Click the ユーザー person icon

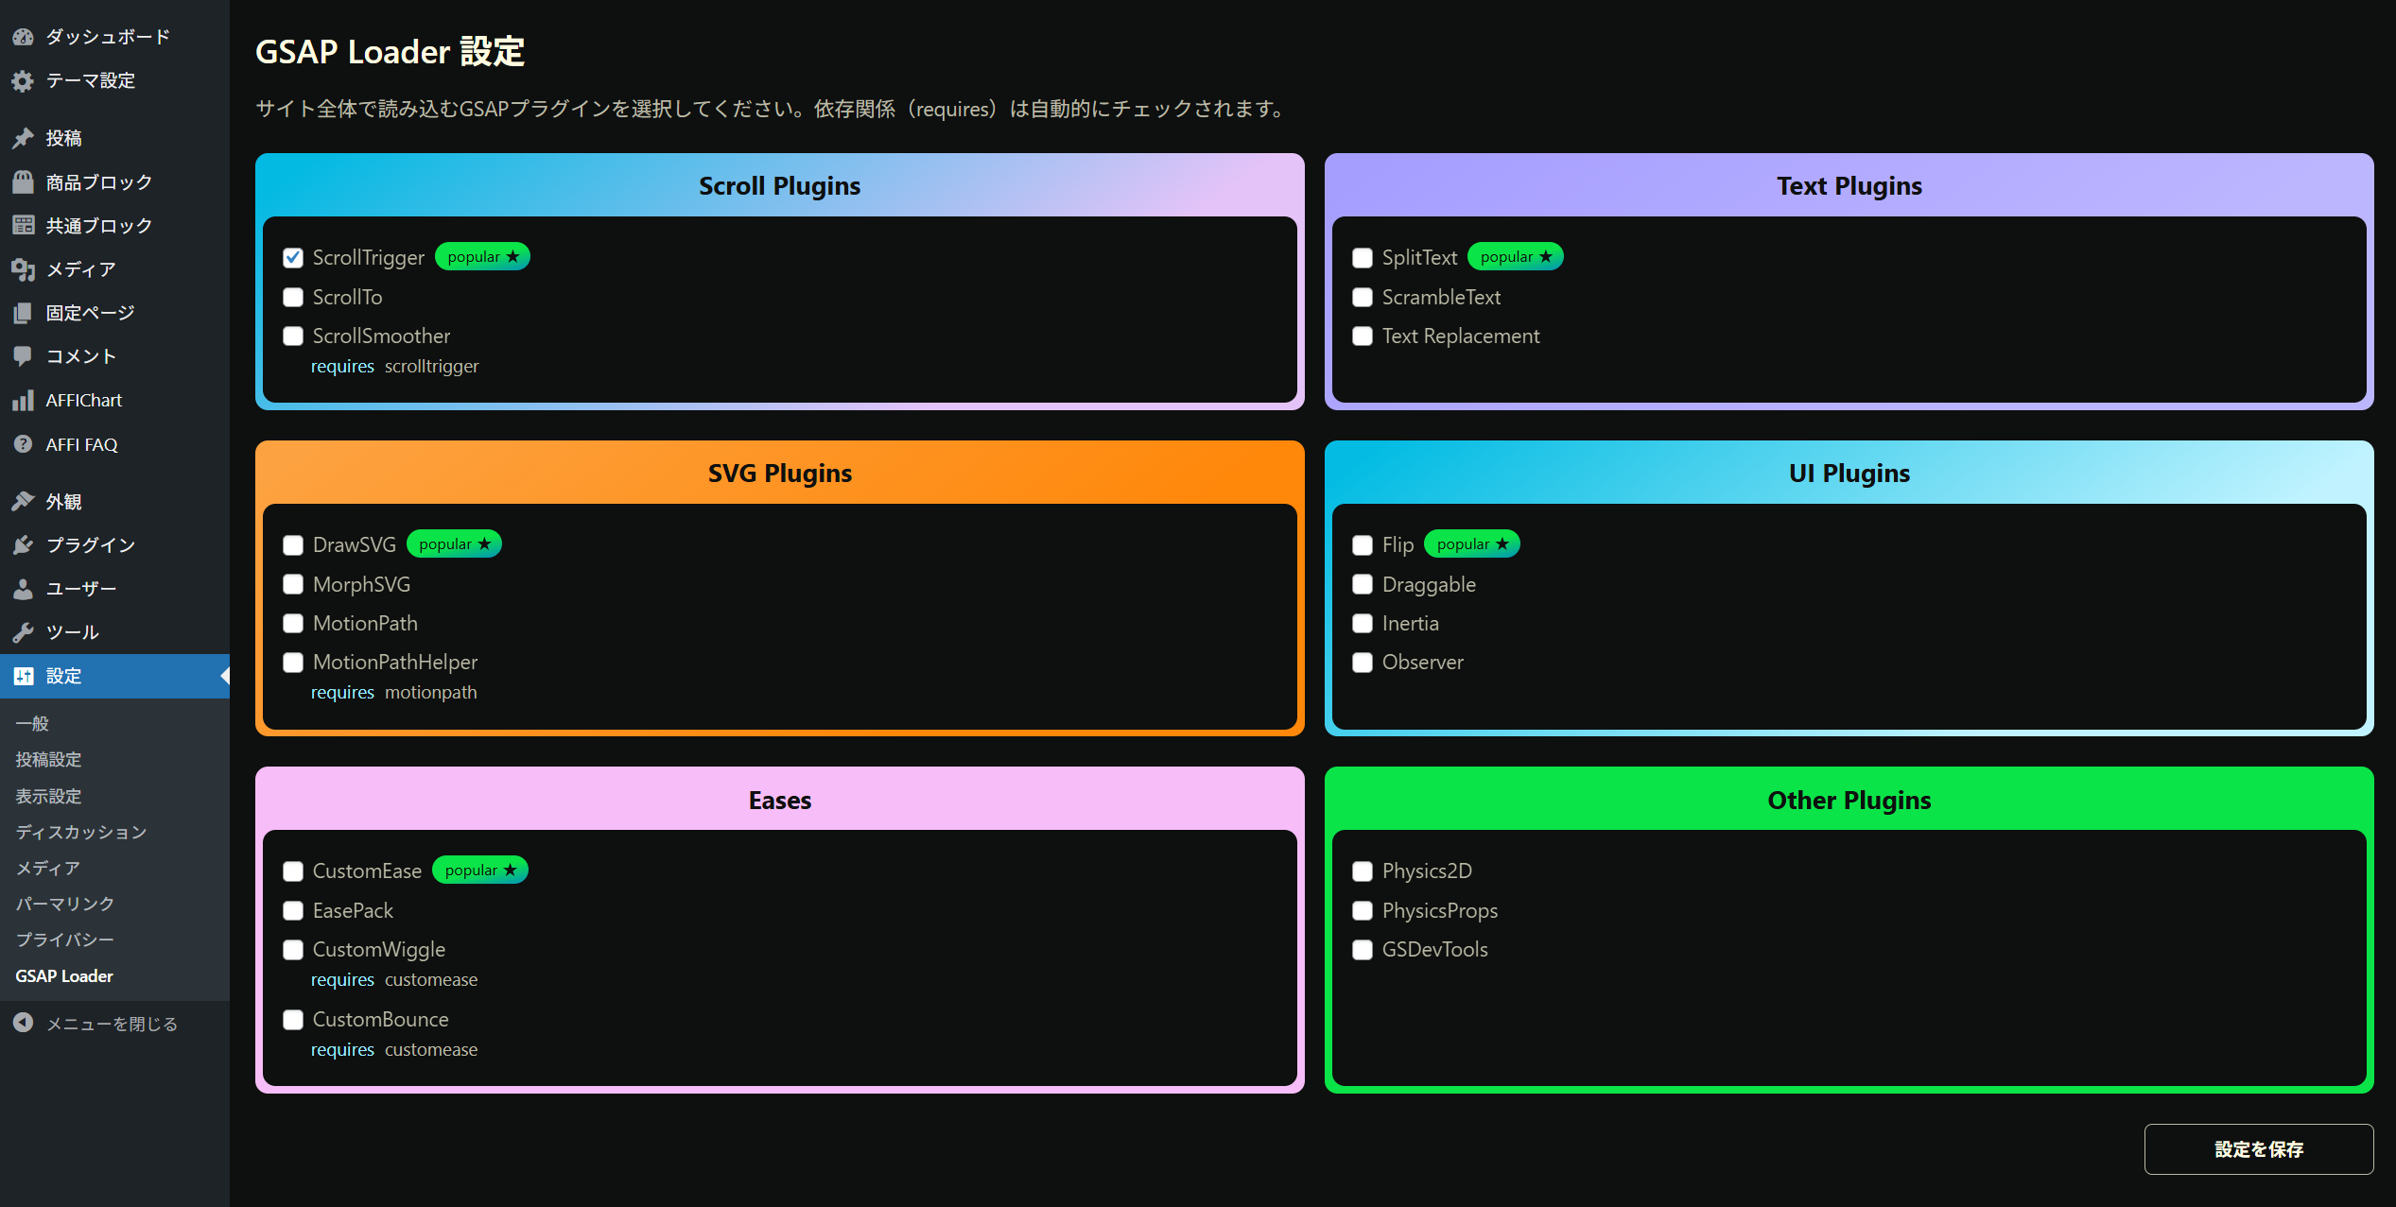(23, 589)
